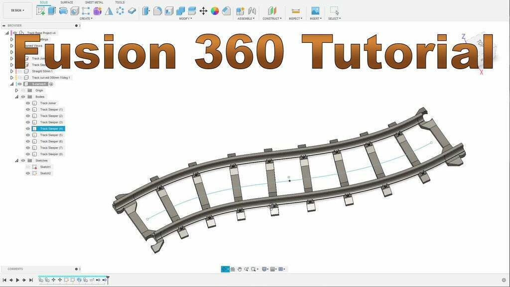Select the Shell tool
The width and height of the screenshot is (510, 287).
pos(169,11)
